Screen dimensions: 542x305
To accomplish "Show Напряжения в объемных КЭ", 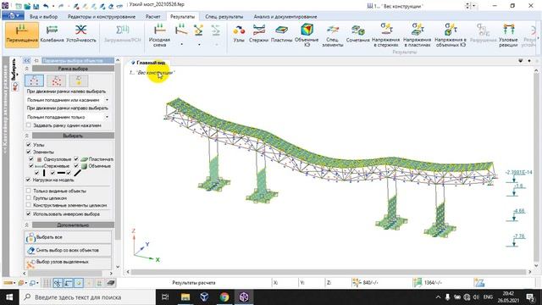I will pos(451,35).
